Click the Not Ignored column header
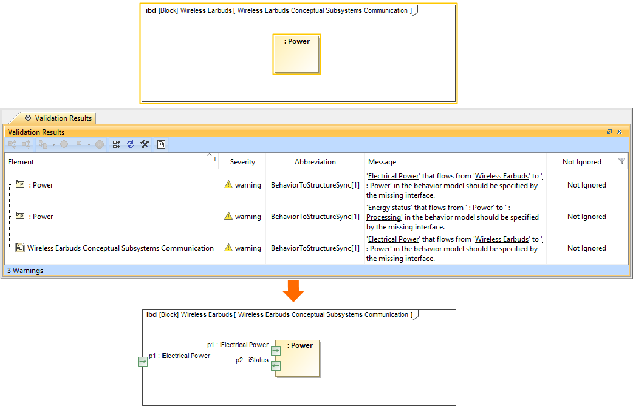The height and width of the screenshot is (406, 633). (581, 162)
